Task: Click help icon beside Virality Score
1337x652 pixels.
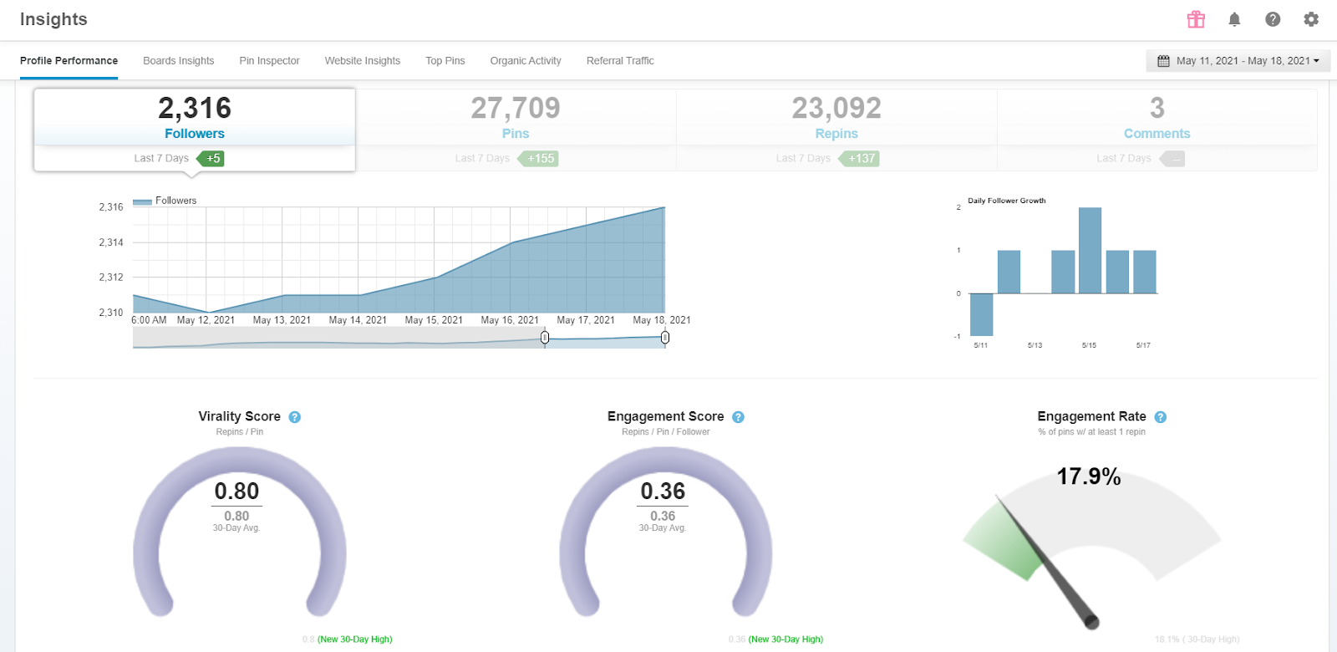Action: 295,417
